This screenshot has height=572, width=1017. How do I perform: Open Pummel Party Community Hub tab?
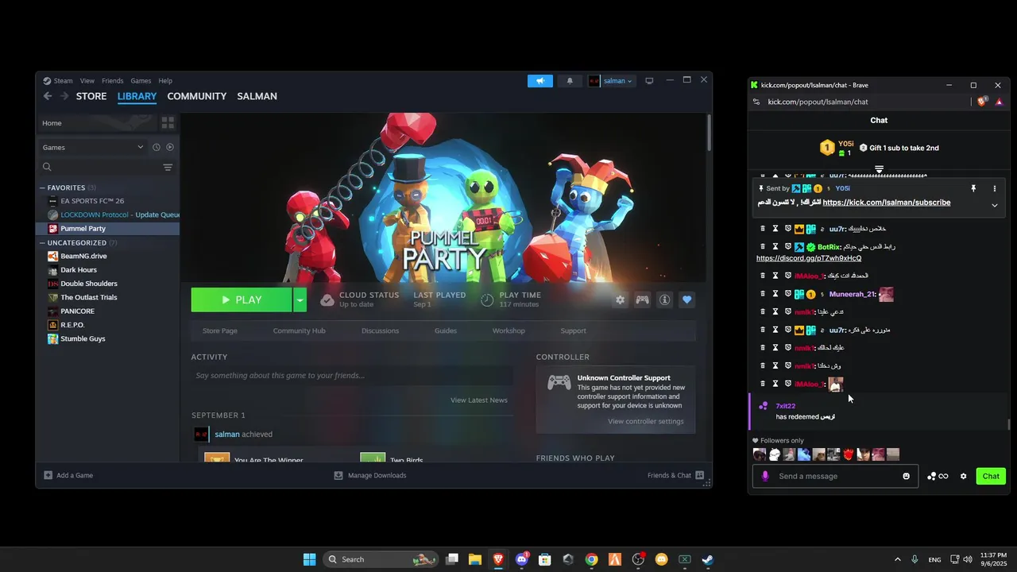coord(300,330)
